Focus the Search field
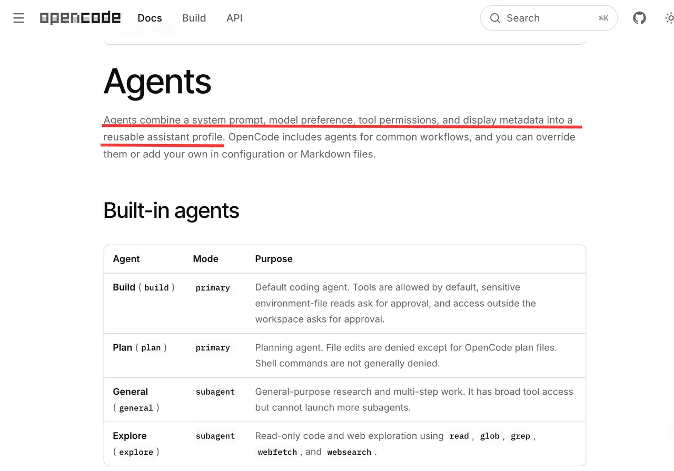 pos(549,18)
